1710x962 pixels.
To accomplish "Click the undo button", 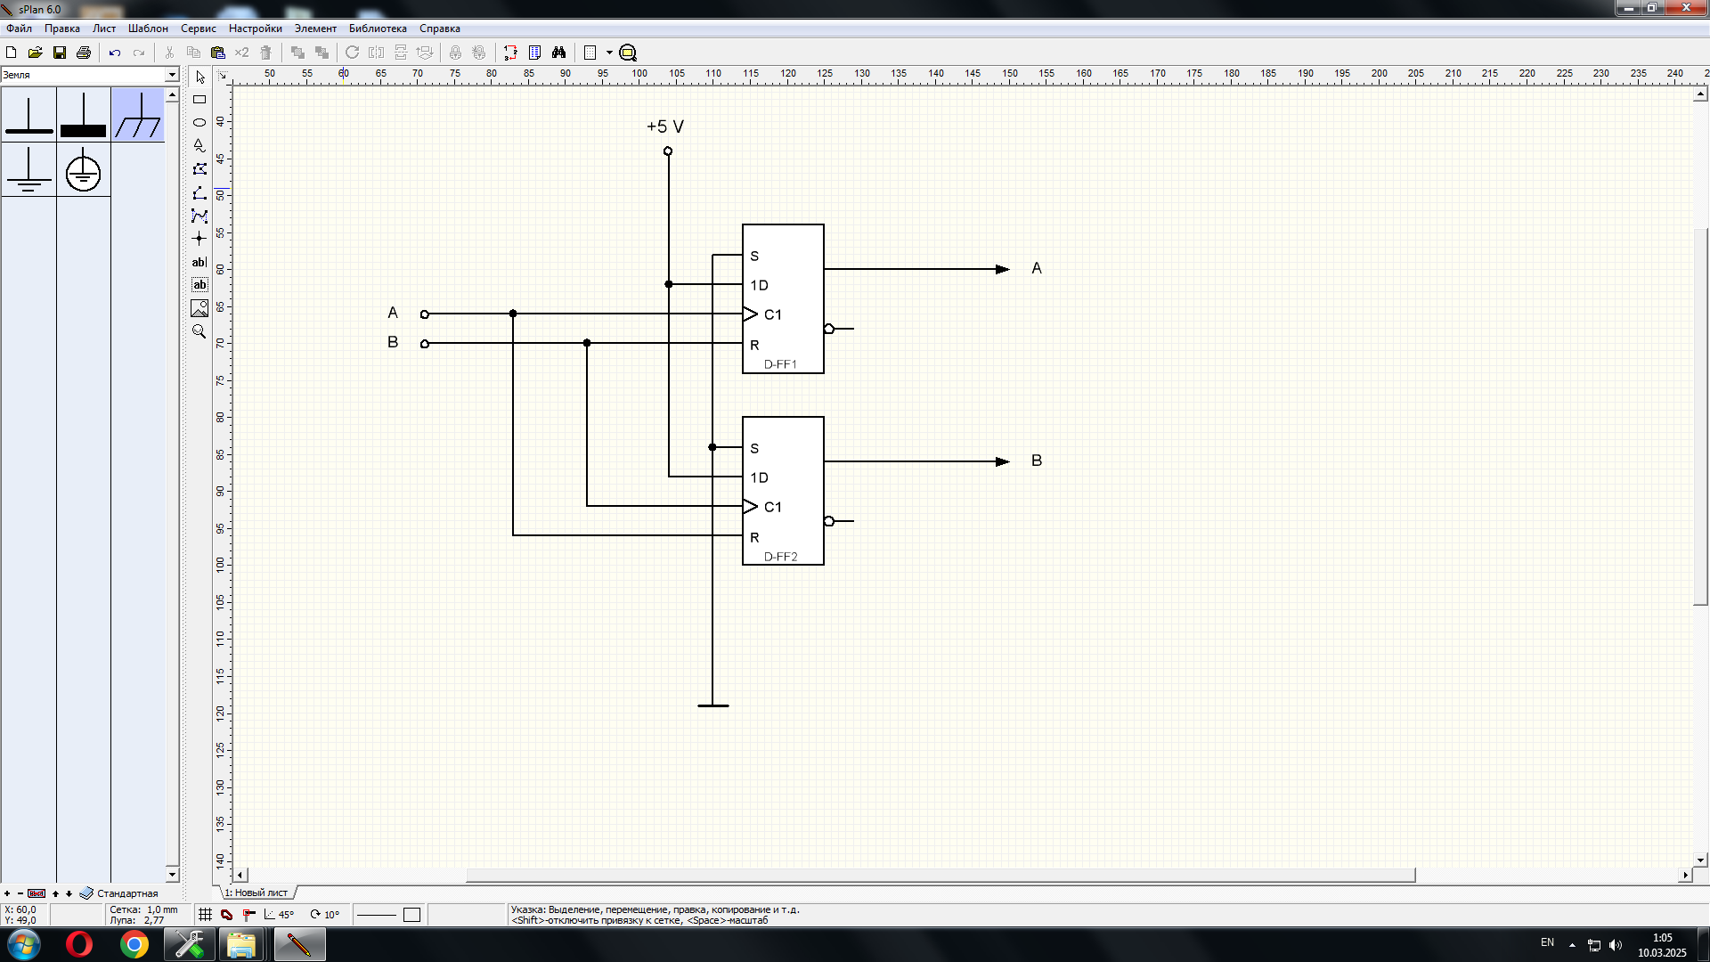I will tap(115, 53).
